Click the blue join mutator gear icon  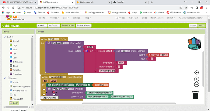[x=87, y=51]
